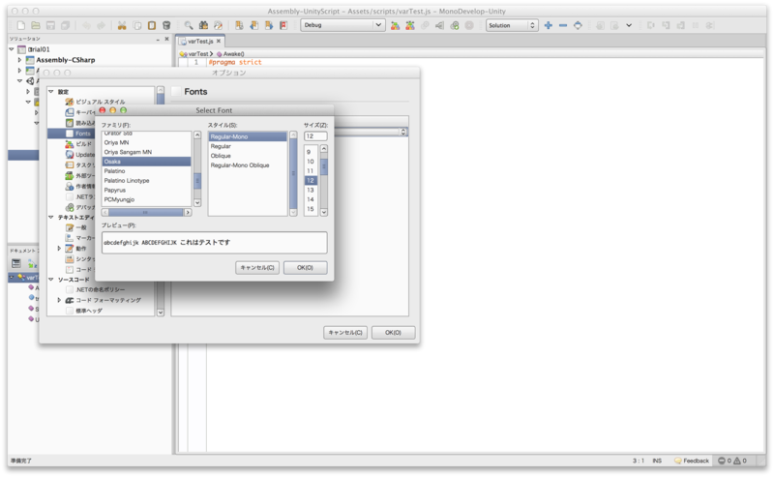Click the Save All toolbar icon
This screenshot has width=774, height=477.
pyautogui.click(x=65, y=25)
